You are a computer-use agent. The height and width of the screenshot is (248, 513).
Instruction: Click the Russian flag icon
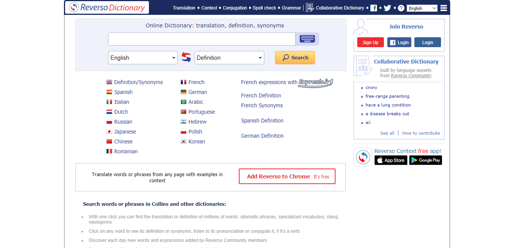tap(109, 122)
